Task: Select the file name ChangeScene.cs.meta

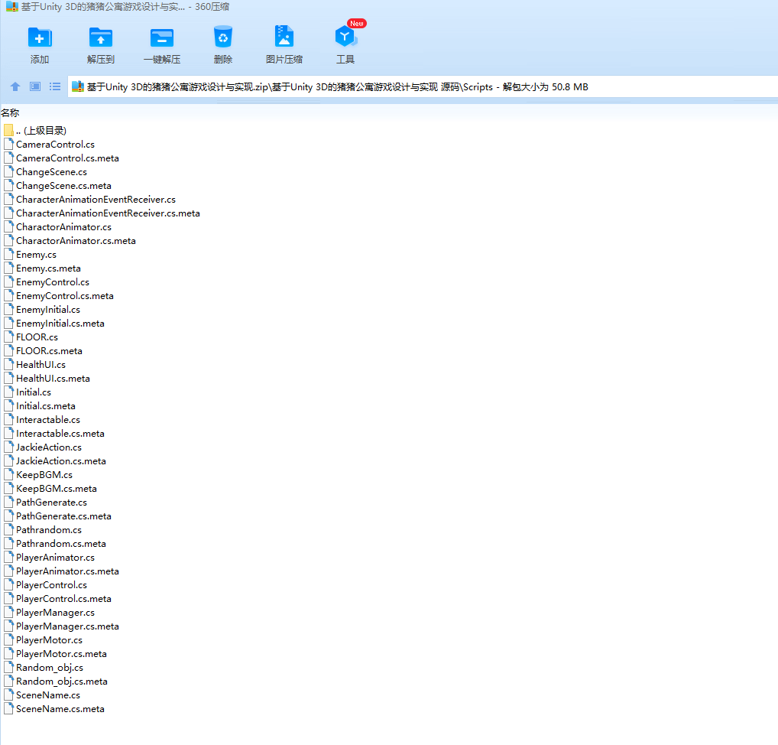Action: pos(63,186)
